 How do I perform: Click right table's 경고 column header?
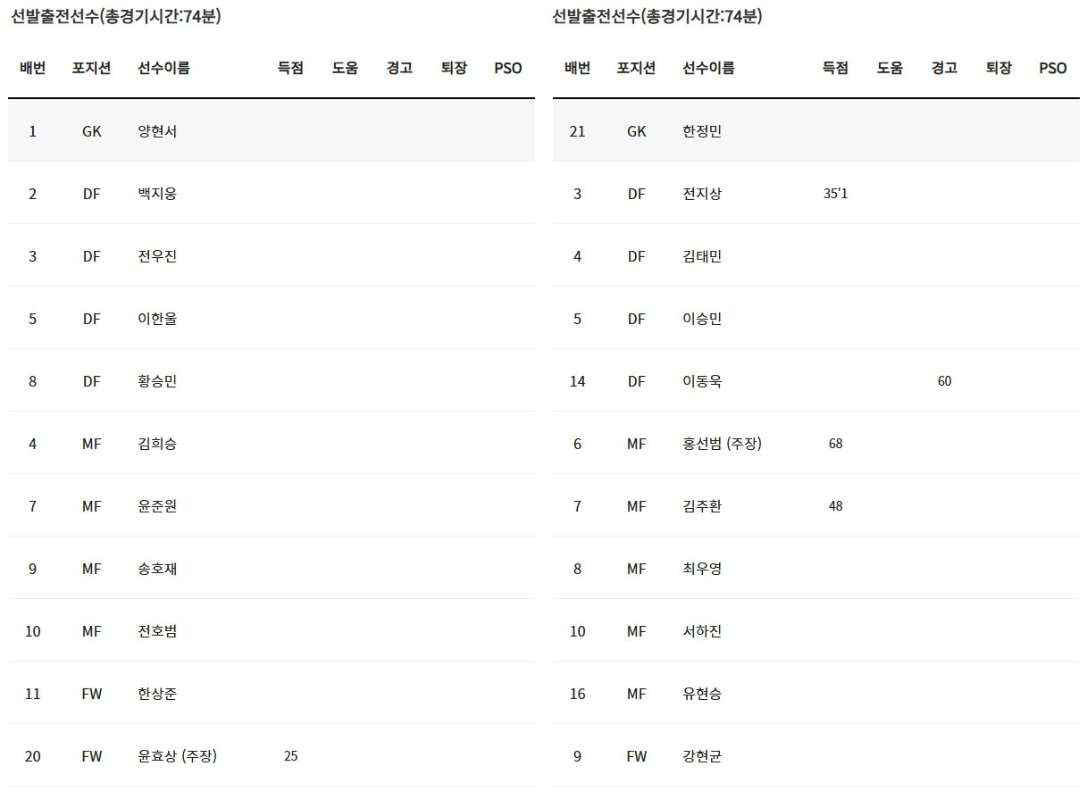pyautogui.click(x=944, y=68)
